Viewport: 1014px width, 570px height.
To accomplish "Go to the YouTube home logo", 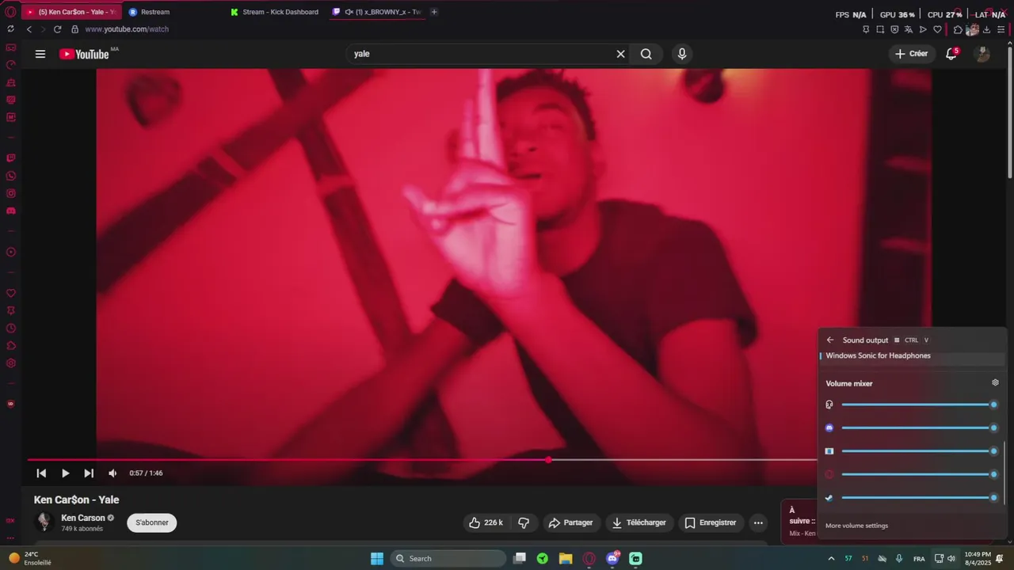I will 84,54.
